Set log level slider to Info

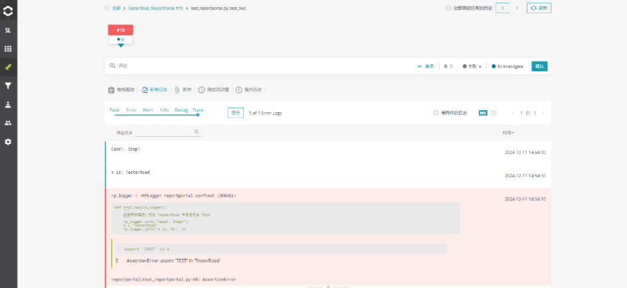tap(164, 110)
